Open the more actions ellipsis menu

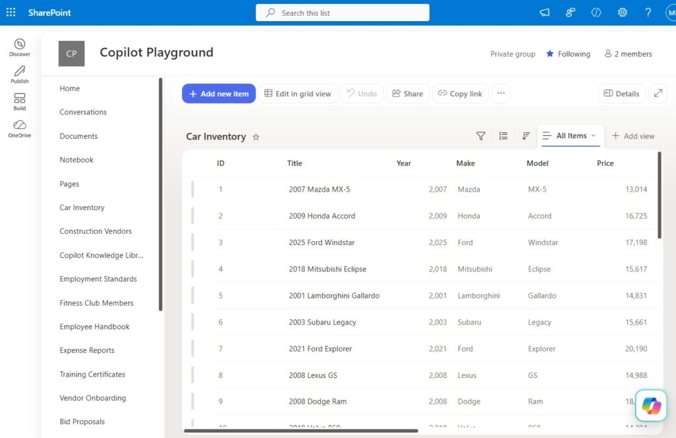click(x=501, y=93)
